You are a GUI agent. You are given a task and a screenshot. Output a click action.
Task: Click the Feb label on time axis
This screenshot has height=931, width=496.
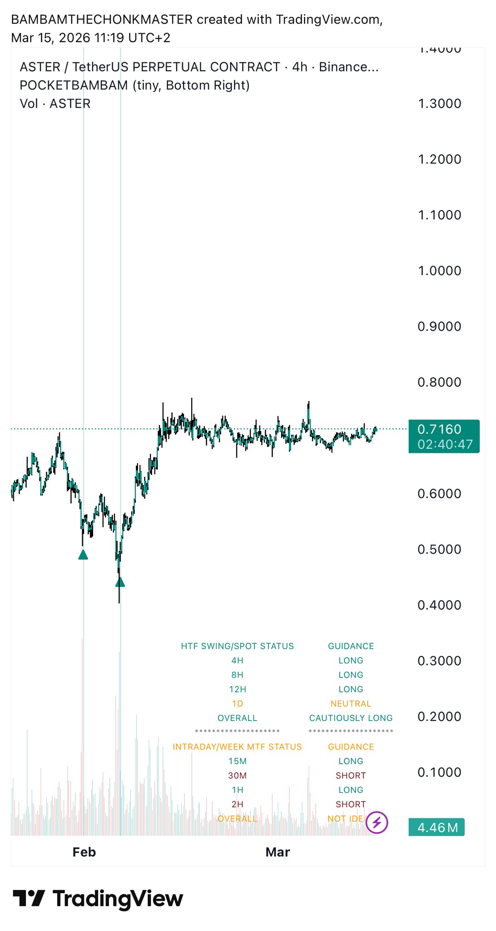[84, 852]
